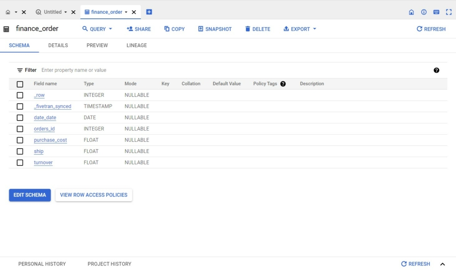Check the ship field checkbox
Screen dimensions: 456x271
tap(20, 152)
